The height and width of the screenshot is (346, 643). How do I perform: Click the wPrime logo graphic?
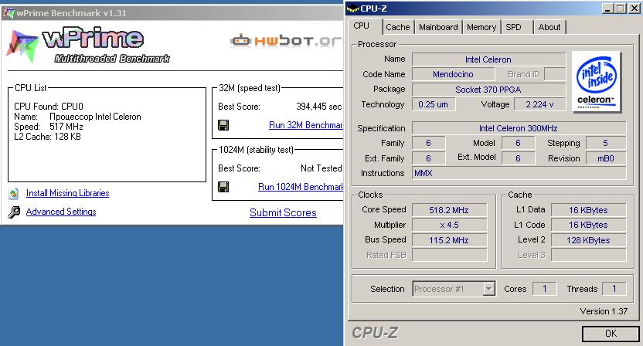(x=88, y=46)
